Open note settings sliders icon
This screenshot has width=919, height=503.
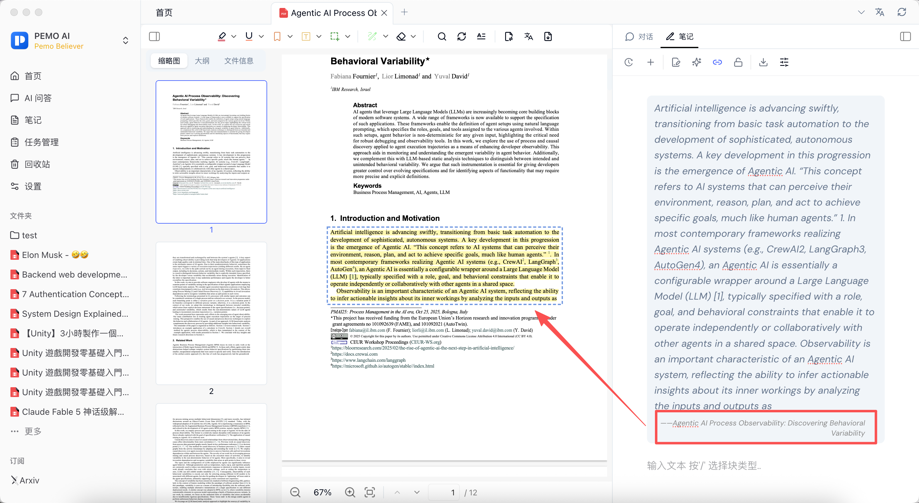pos(784,62)
